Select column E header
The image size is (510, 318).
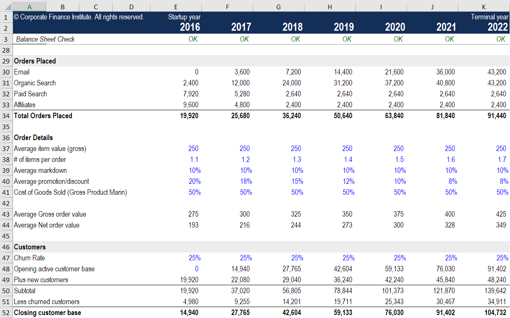click(175, 7)
